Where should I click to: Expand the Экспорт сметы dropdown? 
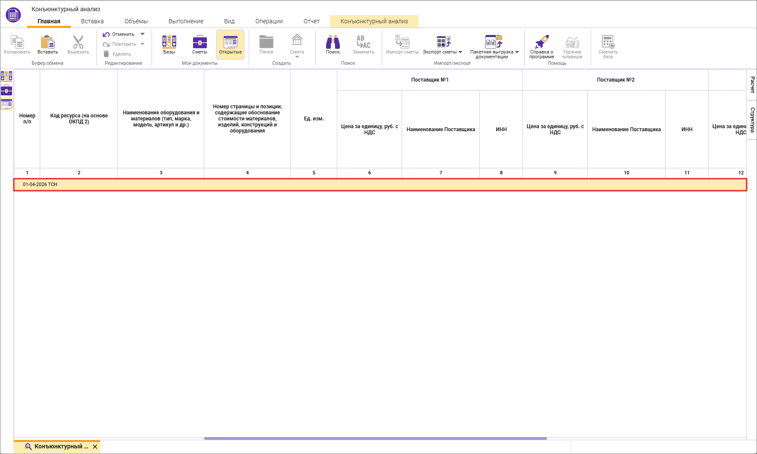460,52
